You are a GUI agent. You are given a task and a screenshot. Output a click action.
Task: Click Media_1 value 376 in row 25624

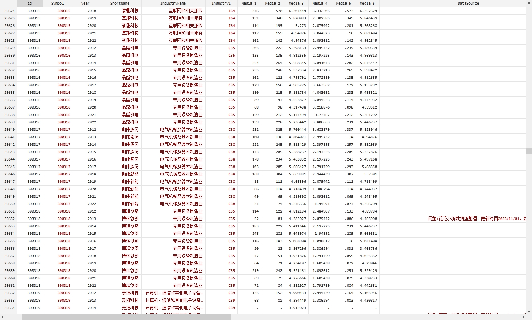point(255,11)
